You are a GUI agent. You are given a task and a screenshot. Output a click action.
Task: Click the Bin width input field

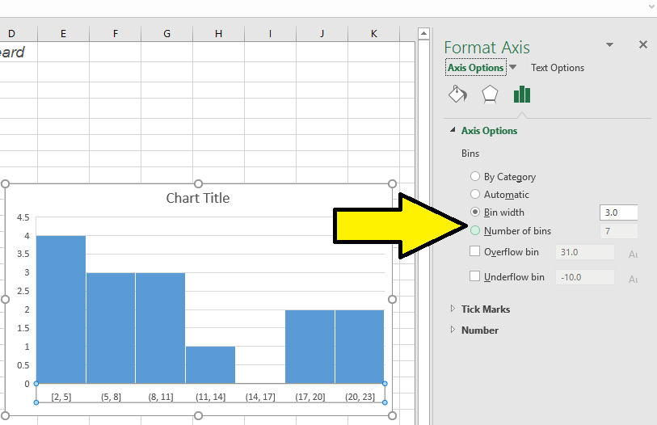tap(618, 213)
